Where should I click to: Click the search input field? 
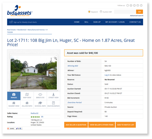click(125, 12)
